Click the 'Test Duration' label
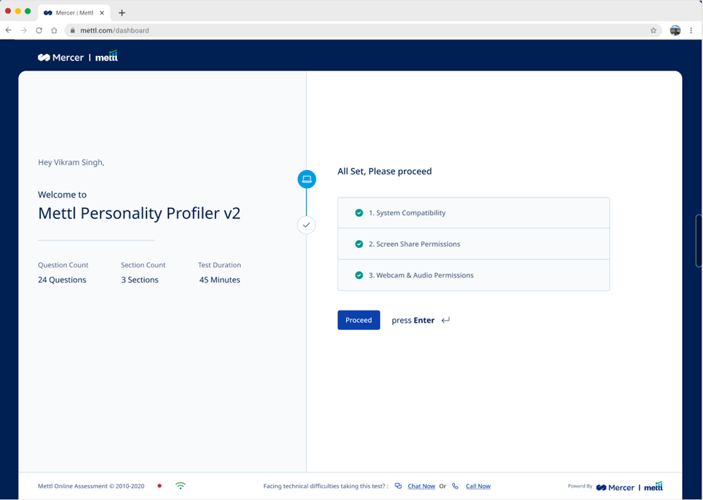703x500 pixels. click(220, 265)
